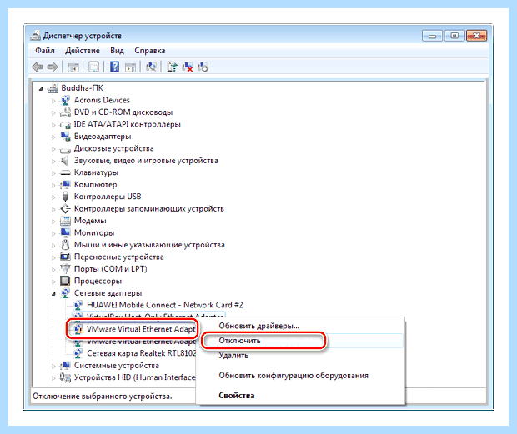Click the Устройства HID category icon
Screen dimensions: 517x434
point(65,377)
